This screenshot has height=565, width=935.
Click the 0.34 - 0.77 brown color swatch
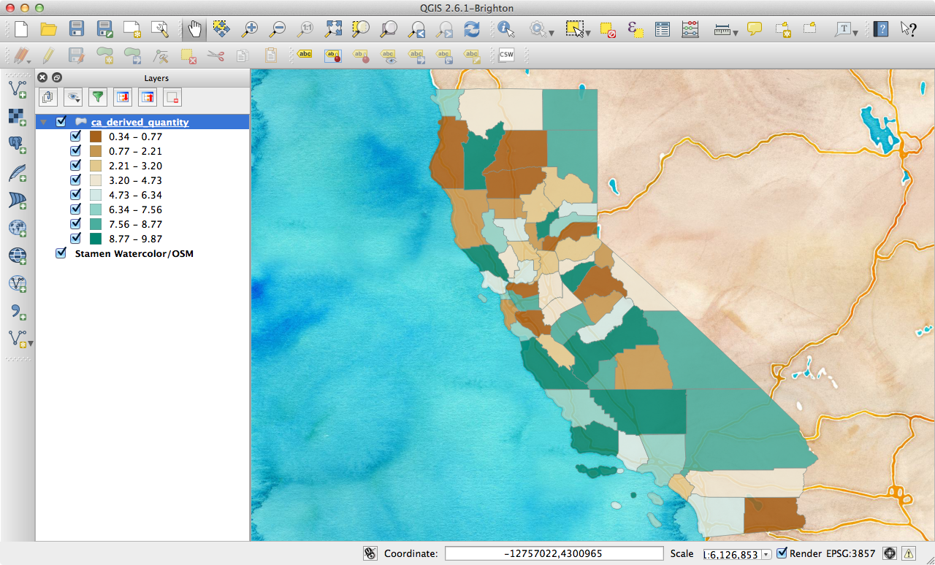click(x=96, y=137)
